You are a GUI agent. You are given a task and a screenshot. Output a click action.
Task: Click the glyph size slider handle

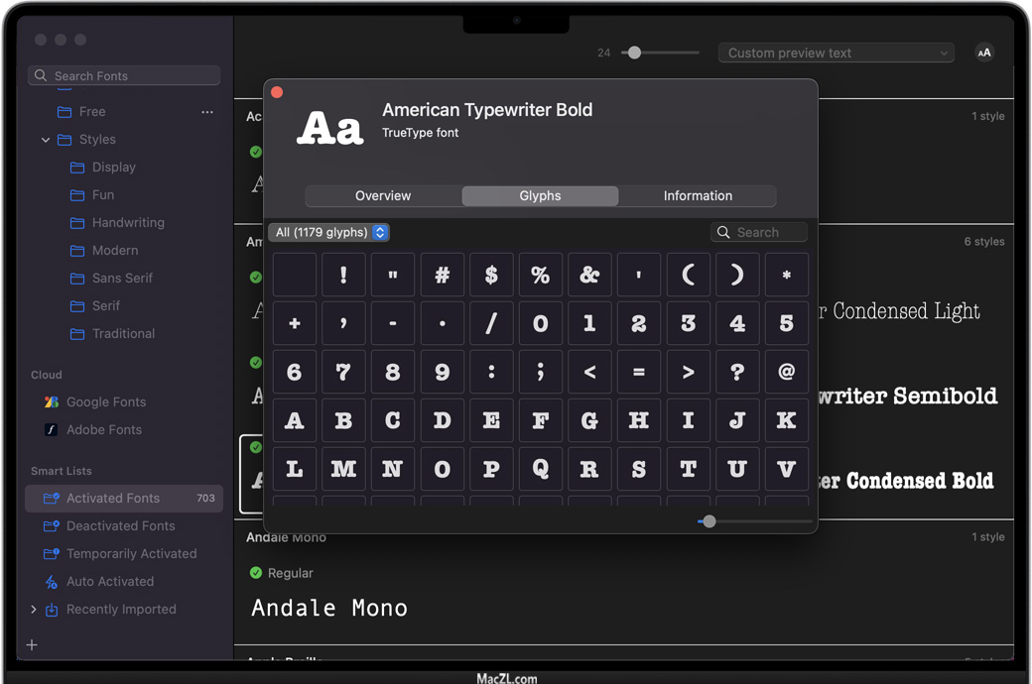(709, 521)
